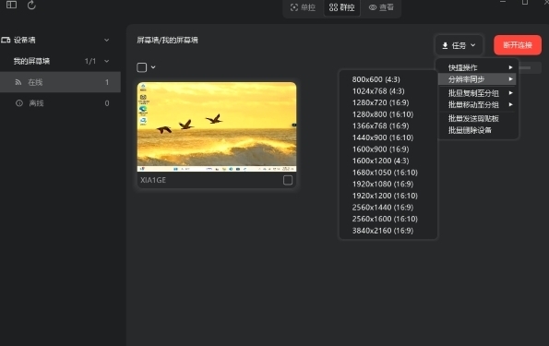Tick the XIA1GE device checkbox
This screenshot has width=549, height=346.
point(288,180)
